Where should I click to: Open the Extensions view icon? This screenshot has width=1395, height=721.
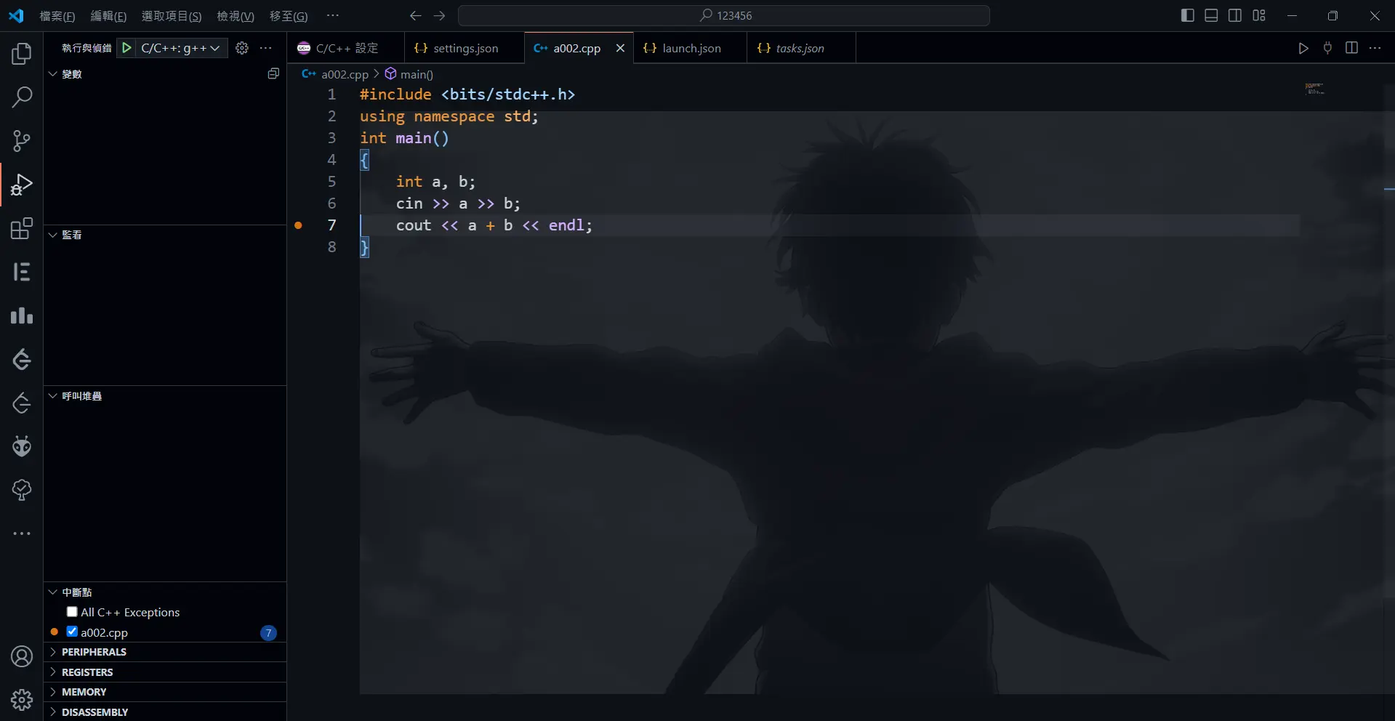[22, 228]
